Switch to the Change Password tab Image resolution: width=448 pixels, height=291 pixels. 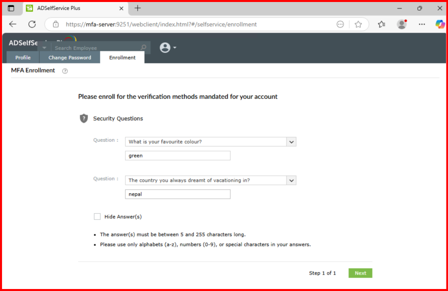[69, 57]
